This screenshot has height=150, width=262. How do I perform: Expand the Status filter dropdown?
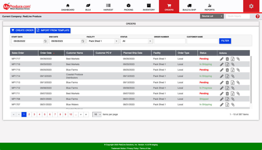pos(136,41)
